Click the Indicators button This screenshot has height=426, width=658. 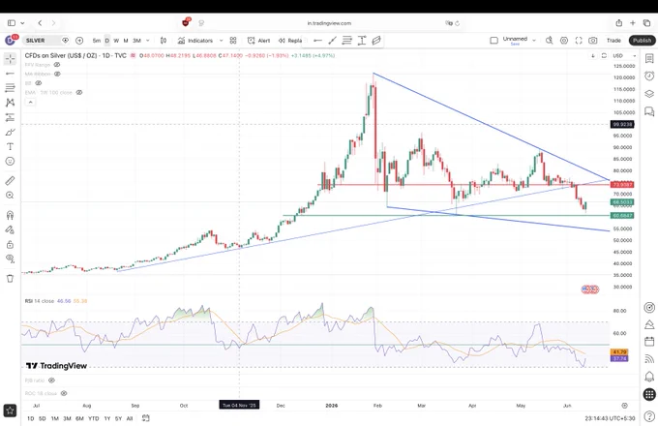pyautogui.click(x=195, y=41)
